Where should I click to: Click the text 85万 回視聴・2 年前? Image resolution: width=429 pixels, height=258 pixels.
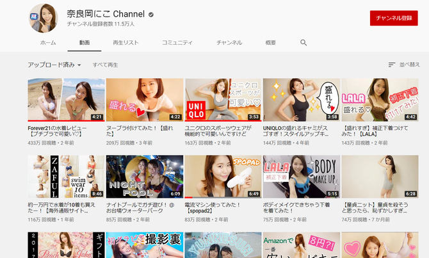(128, 220)
